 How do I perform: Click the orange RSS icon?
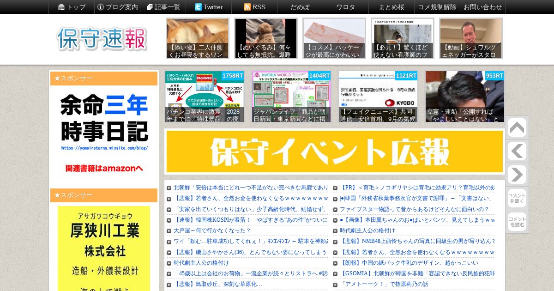pos(247,7)
